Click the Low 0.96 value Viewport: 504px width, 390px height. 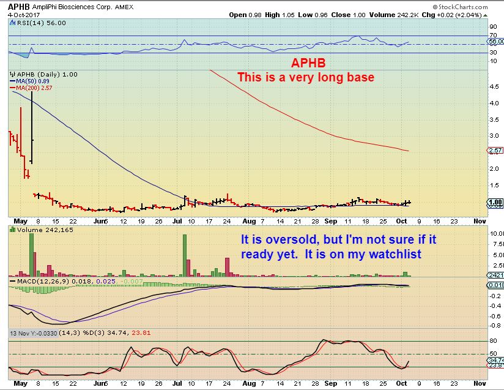coord(313,15)
